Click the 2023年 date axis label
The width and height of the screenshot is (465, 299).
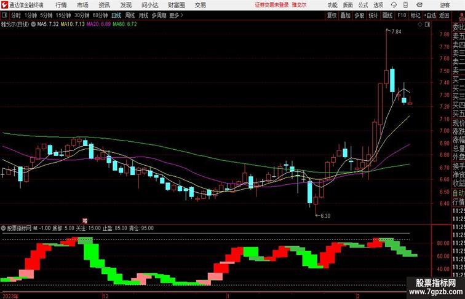[10, 296]
